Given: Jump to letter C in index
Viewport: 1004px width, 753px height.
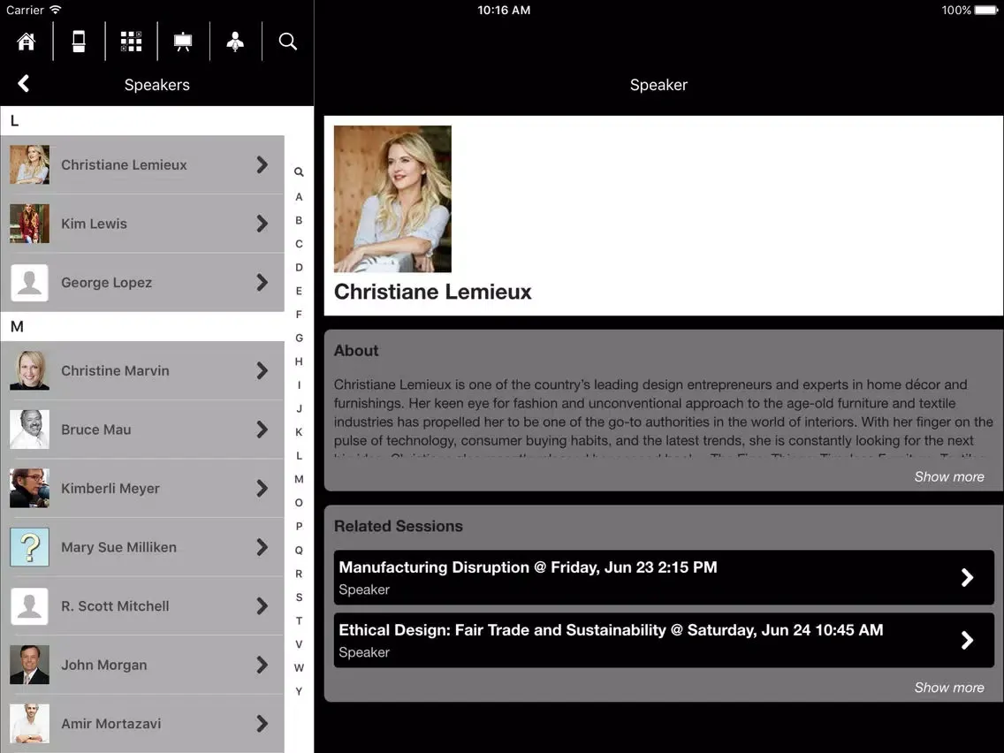Looking at the screenshot, I should (x=299, y=244).
